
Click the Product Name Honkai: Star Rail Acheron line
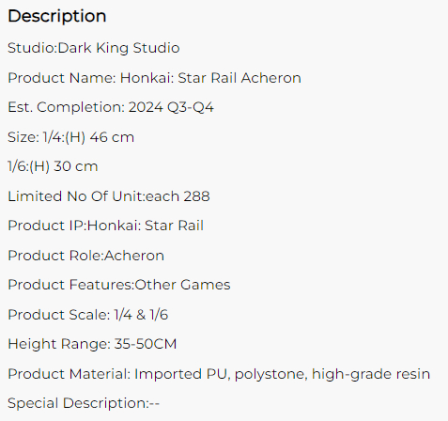pyautogui.click(x=154, y=78)
